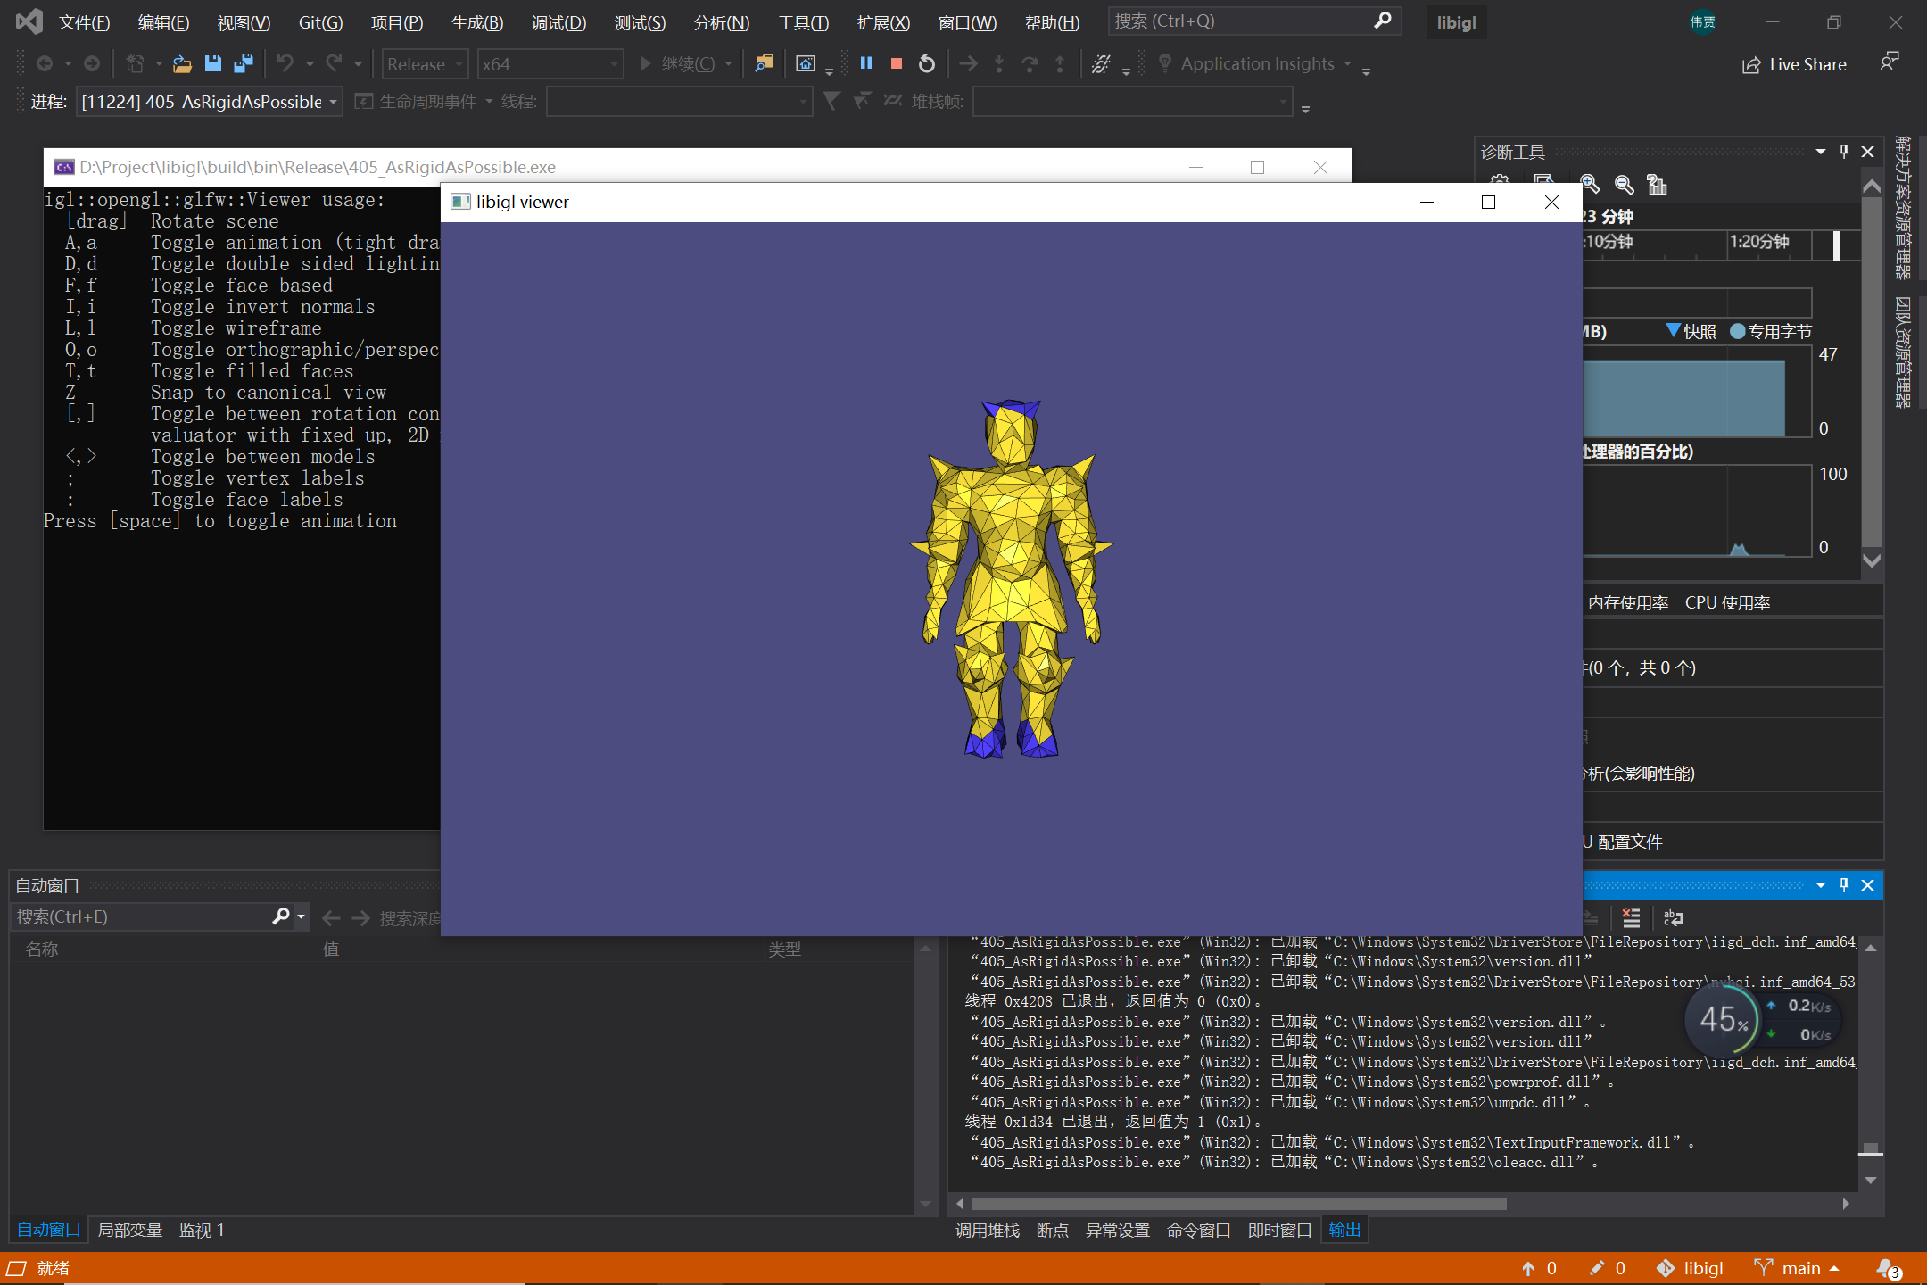Click into the 搜索(Ctrl+E) search field
Viewport: 1927px width, 1285px height.
(x=143, y=916)
